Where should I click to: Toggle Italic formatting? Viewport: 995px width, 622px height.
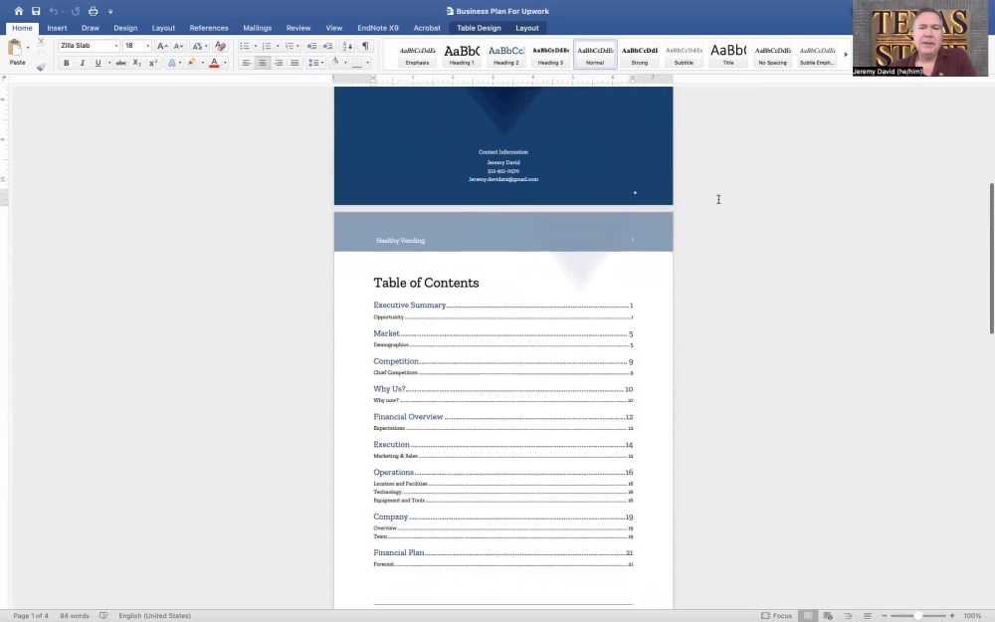(x=82, y=63)
